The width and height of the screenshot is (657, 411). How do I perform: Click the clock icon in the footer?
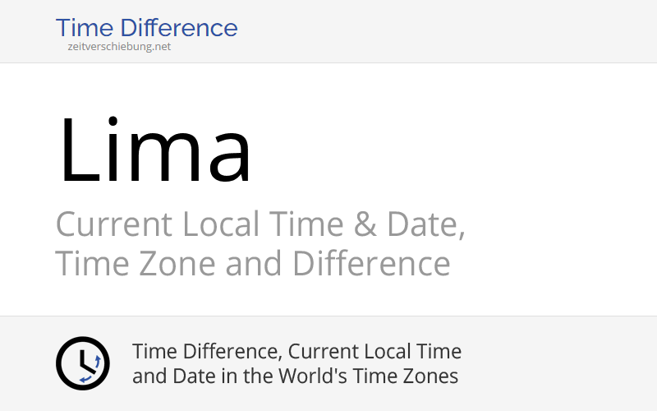tap(82, 363)
